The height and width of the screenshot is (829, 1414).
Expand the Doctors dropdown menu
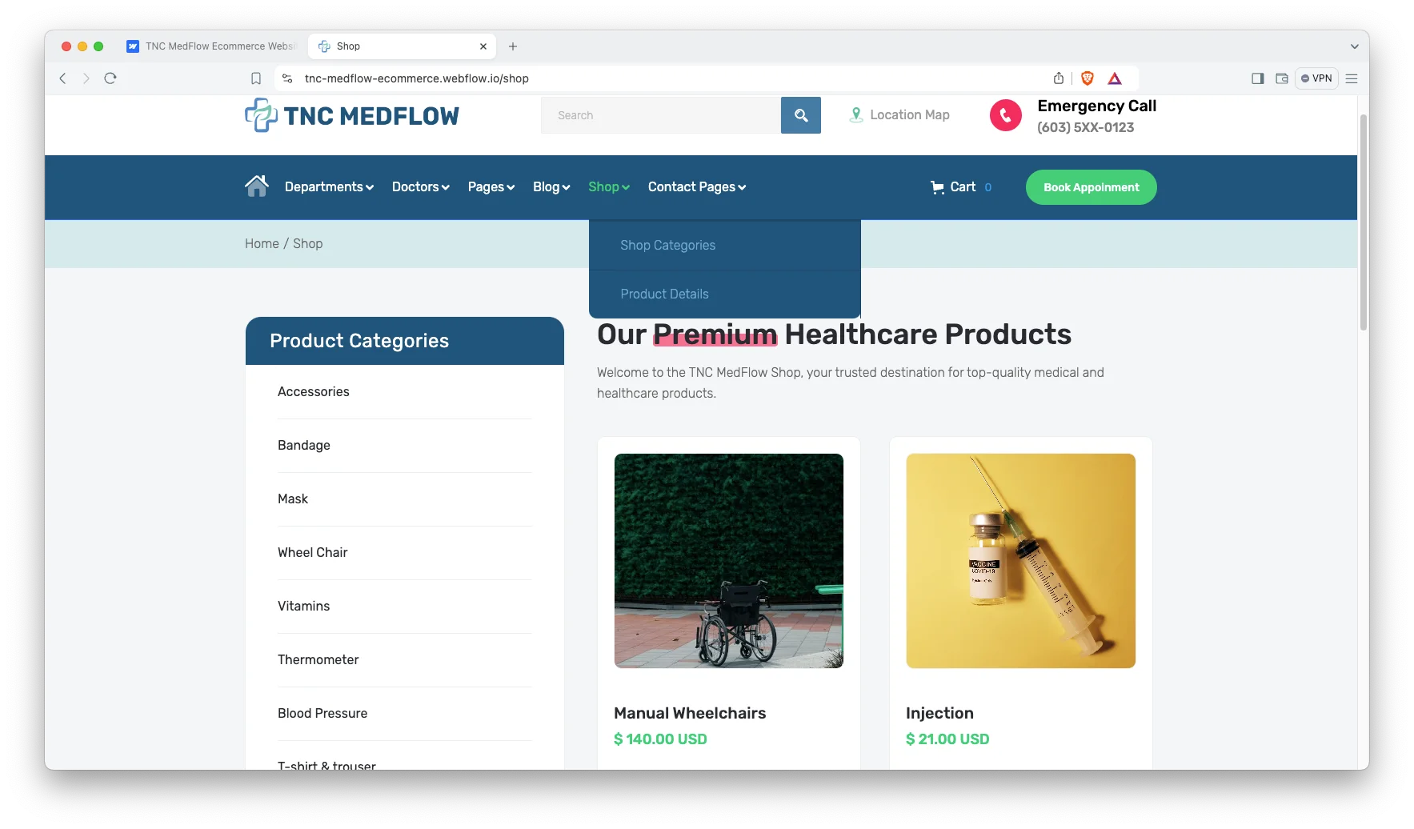[420, 187]
